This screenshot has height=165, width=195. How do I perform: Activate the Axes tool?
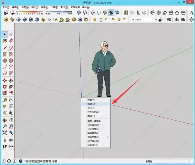point(5,113)
